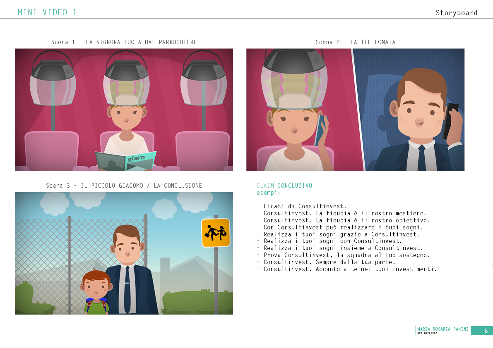
Task: Select the Scena 2 La Telefonata caption
Action: pos(355,42)
